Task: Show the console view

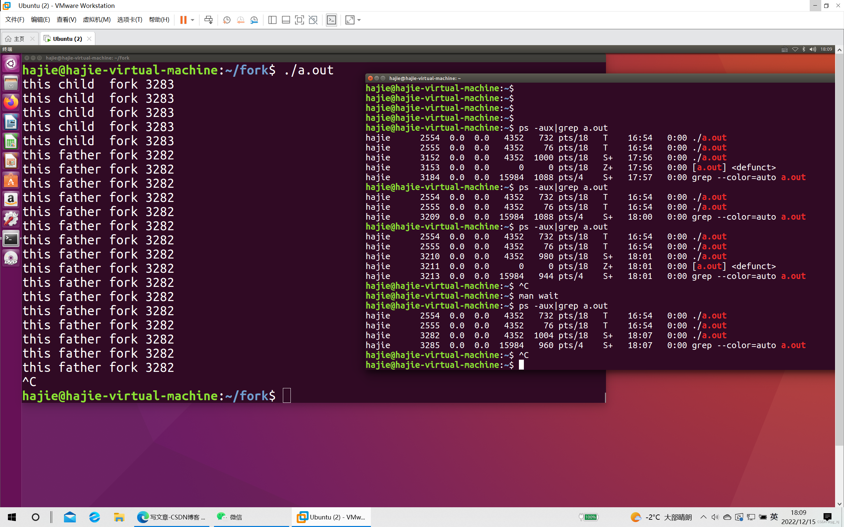Action: pos(331,20)
